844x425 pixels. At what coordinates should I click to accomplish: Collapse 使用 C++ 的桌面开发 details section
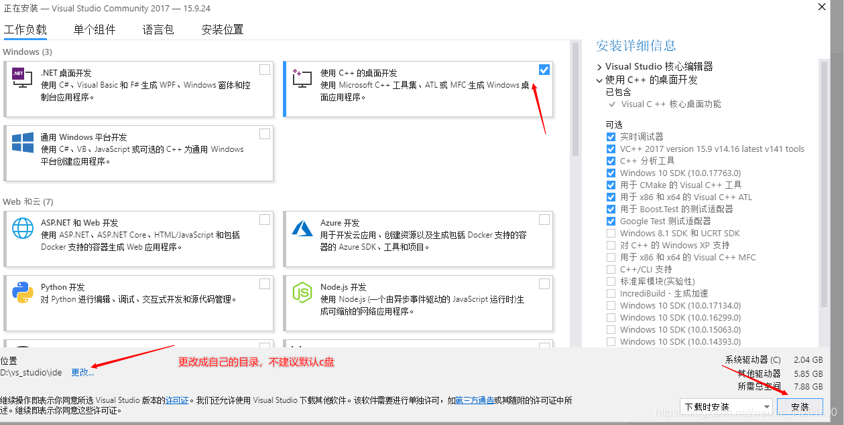tap(599, 80)
